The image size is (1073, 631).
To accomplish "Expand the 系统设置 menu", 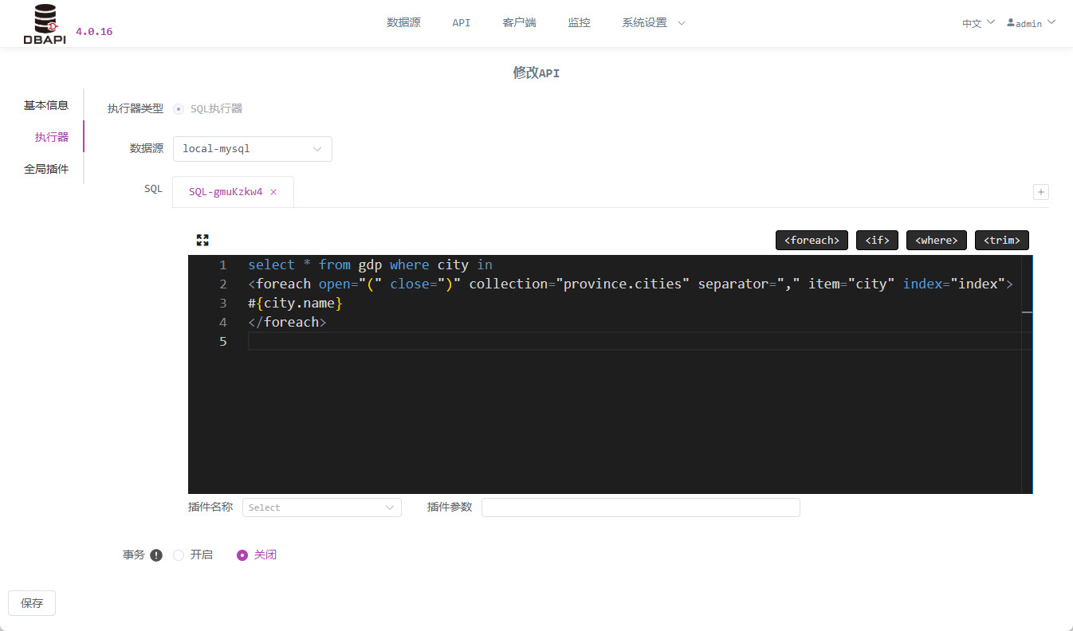I will 653,23.
